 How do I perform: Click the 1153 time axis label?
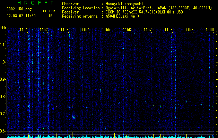click(x=65, y=30)
